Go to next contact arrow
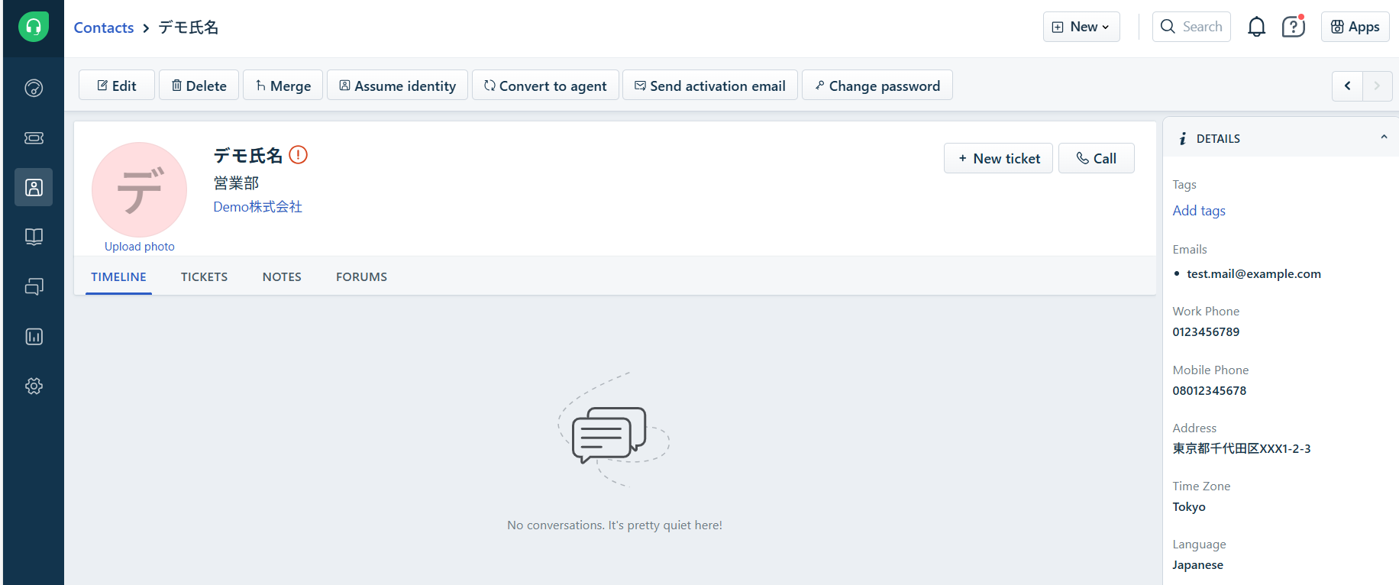1399x585 pixels. (1377, 86)
